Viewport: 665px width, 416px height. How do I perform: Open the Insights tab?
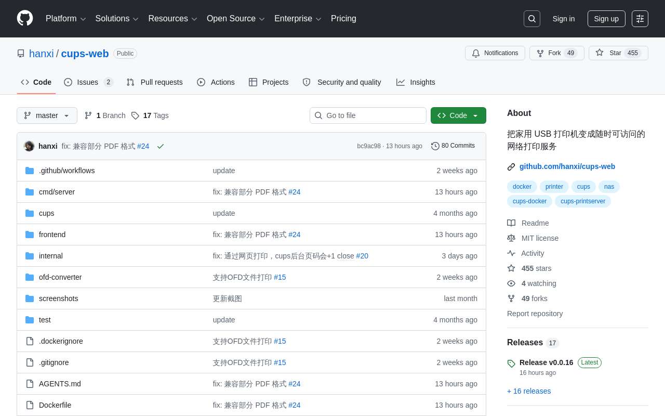click(416, 82)
